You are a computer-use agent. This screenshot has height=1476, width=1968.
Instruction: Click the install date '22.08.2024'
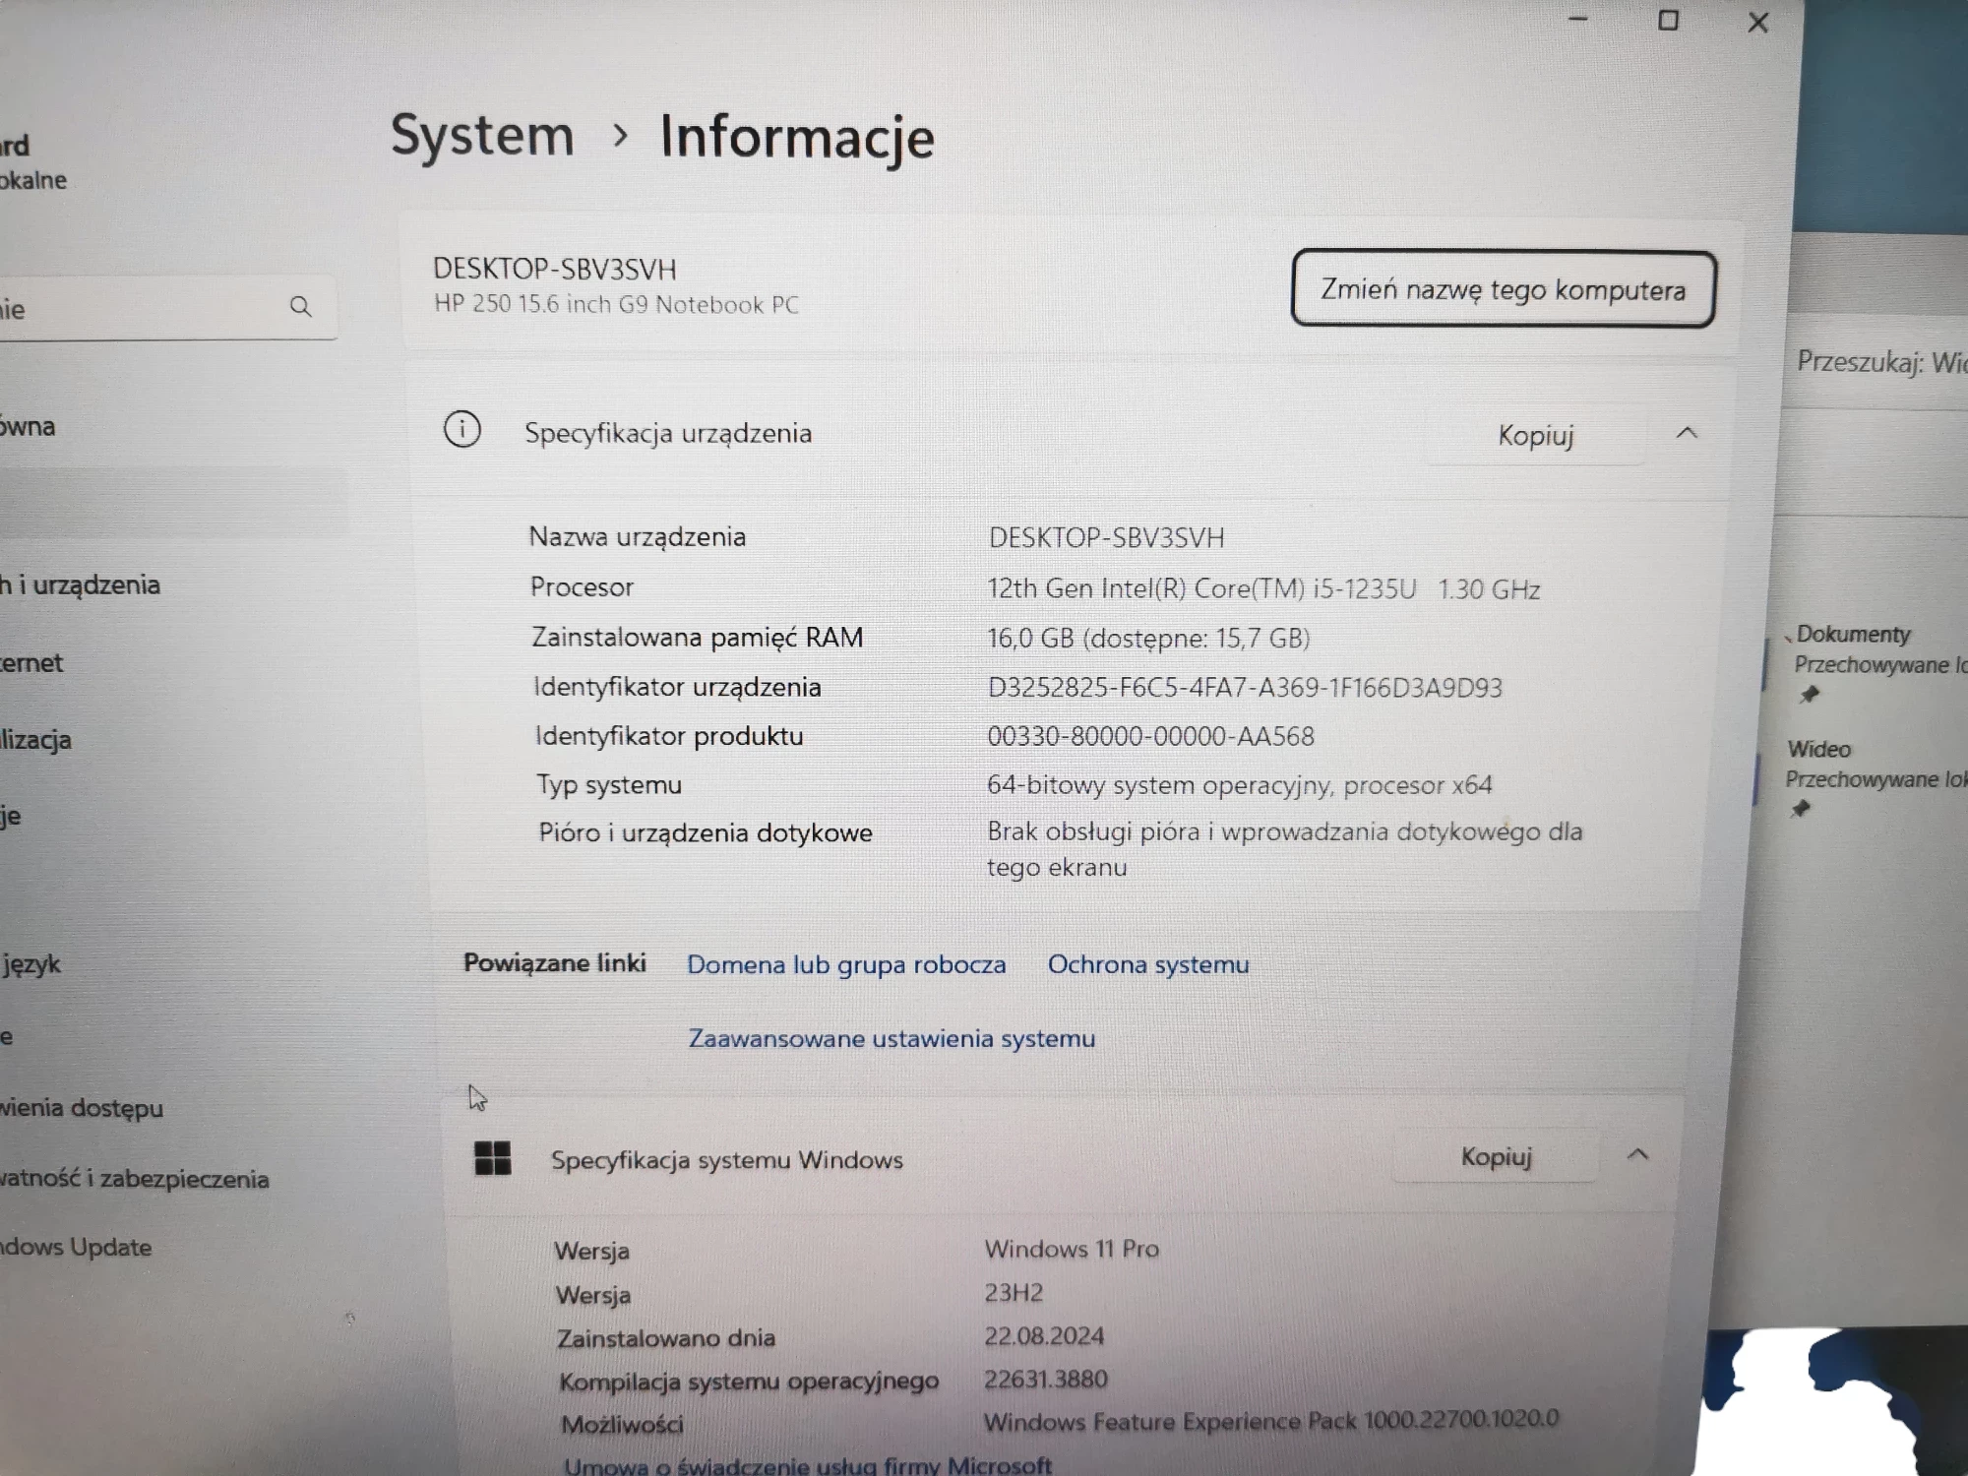click(1044, 1336)
